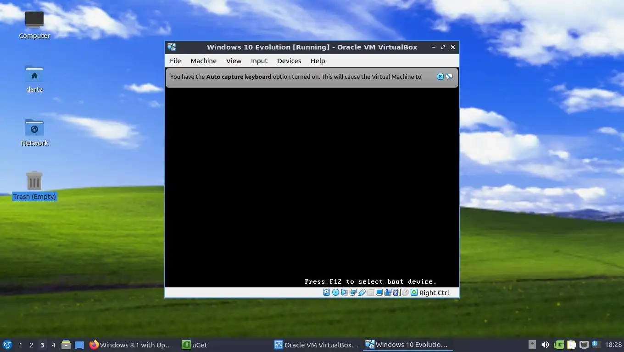Image resolution: width=624 pixels, height=352 pixels.
Task: Switch to workspace 4
Action: (53, 345)
